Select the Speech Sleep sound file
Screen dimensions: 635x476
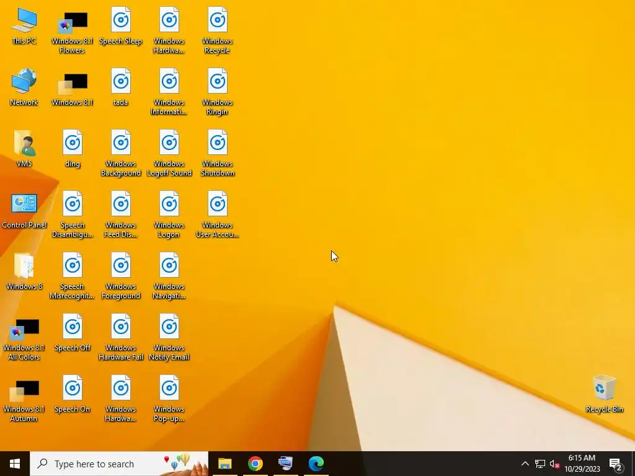point(121,26)
